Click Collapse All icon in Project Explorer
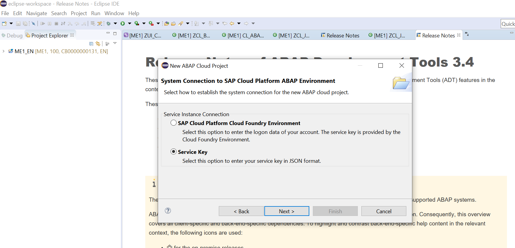Image resolution: width=515 pixels, height=248 pixels. tap(91, 44)
